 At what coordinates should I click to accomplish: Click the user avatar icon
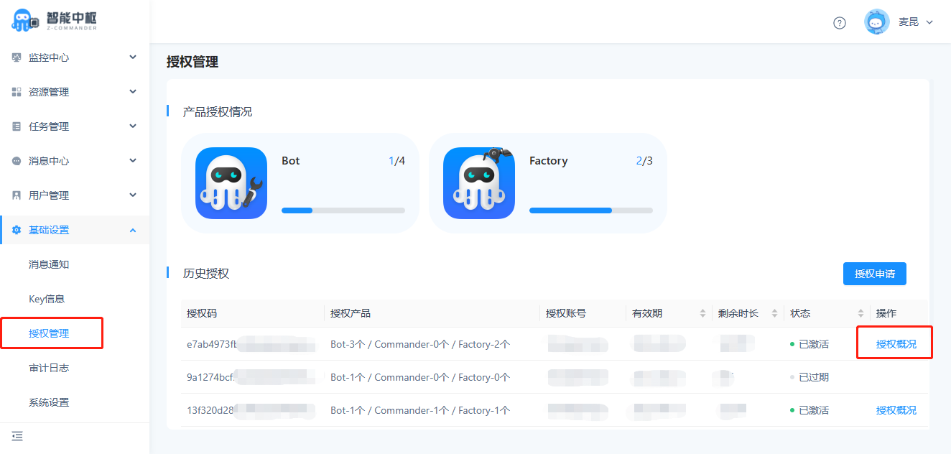(876, 22)
